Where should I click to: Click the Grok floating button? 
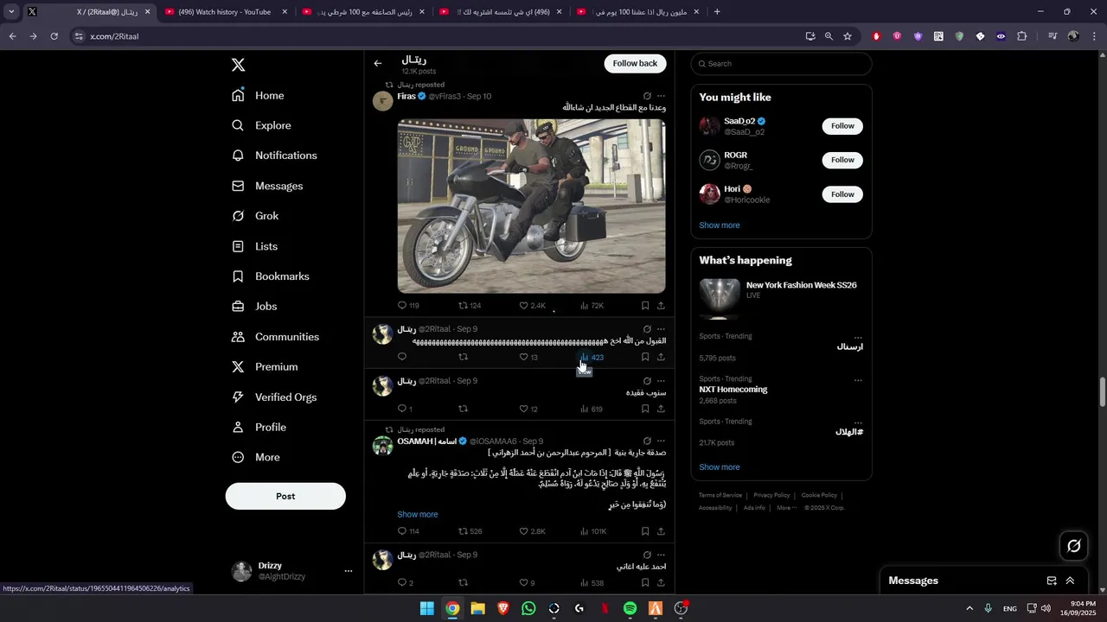pos(1074,546)
